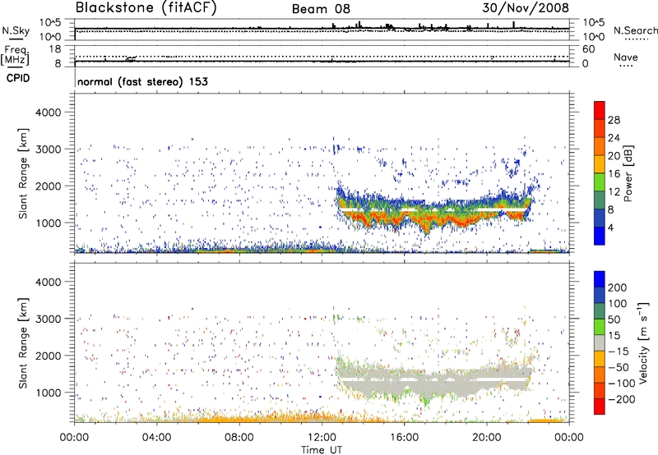Image resolution: width=658 pixels, height=455 pixels.
Task: Click the '20:00' time axis label
Action: tap(487, 438)
